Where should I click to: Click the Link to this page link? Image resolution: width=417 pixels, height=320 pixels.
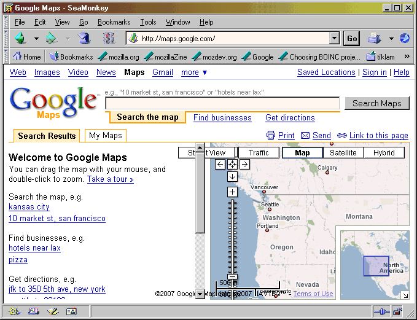[x=378, y=135]
